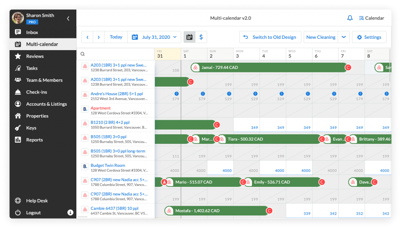Open the Apartment listing link
This screenshot has height=228, width=401.
click(101, 108)
